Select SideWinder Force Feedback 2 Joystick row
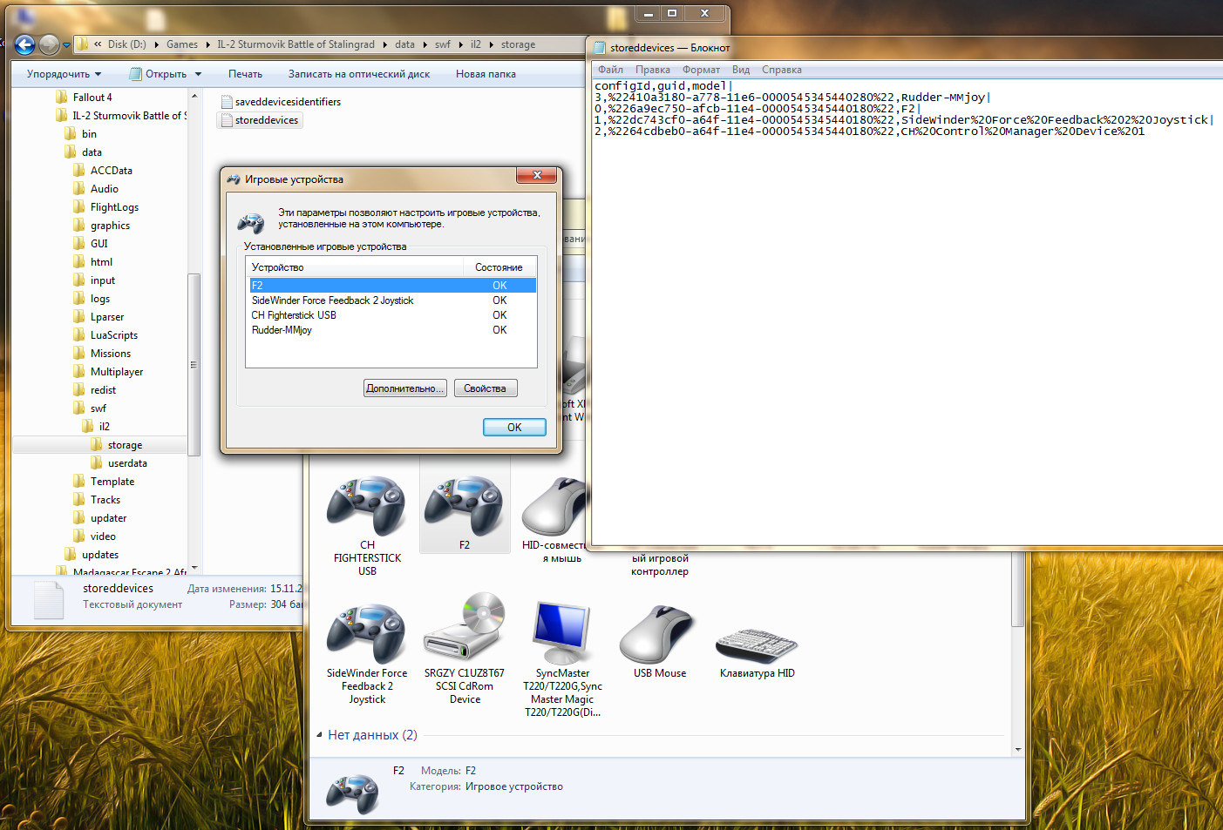Viewport: 1223px width, 830px height. 391,300
